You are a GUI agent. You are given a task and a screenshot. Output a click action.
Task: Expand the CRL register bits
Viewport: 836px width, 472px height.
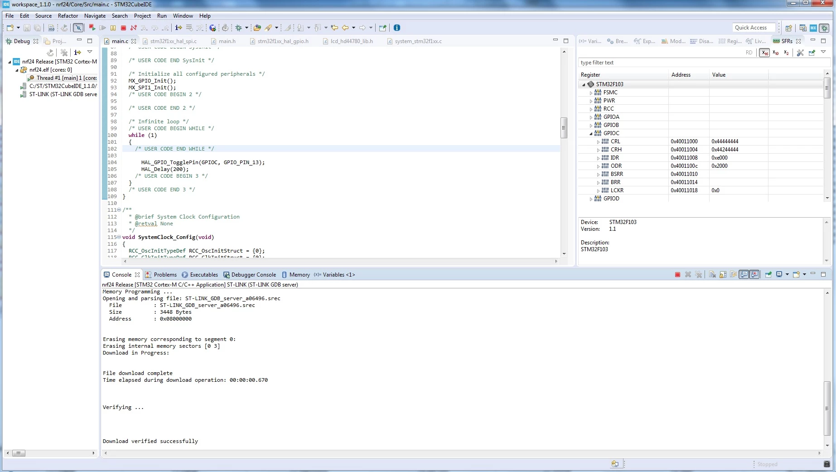click(x=598, y=141)
